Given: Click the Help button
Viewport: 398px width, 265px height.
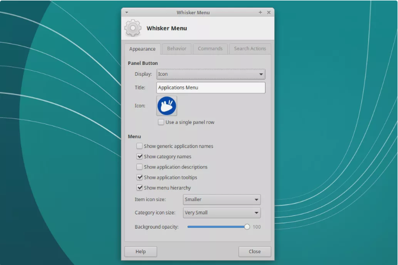Looking at the screenshot, I should 141,252.
